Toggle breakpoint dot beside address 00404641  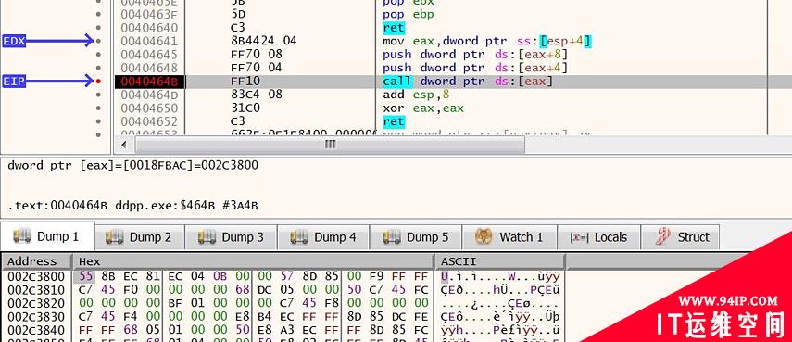pos(98,41)
